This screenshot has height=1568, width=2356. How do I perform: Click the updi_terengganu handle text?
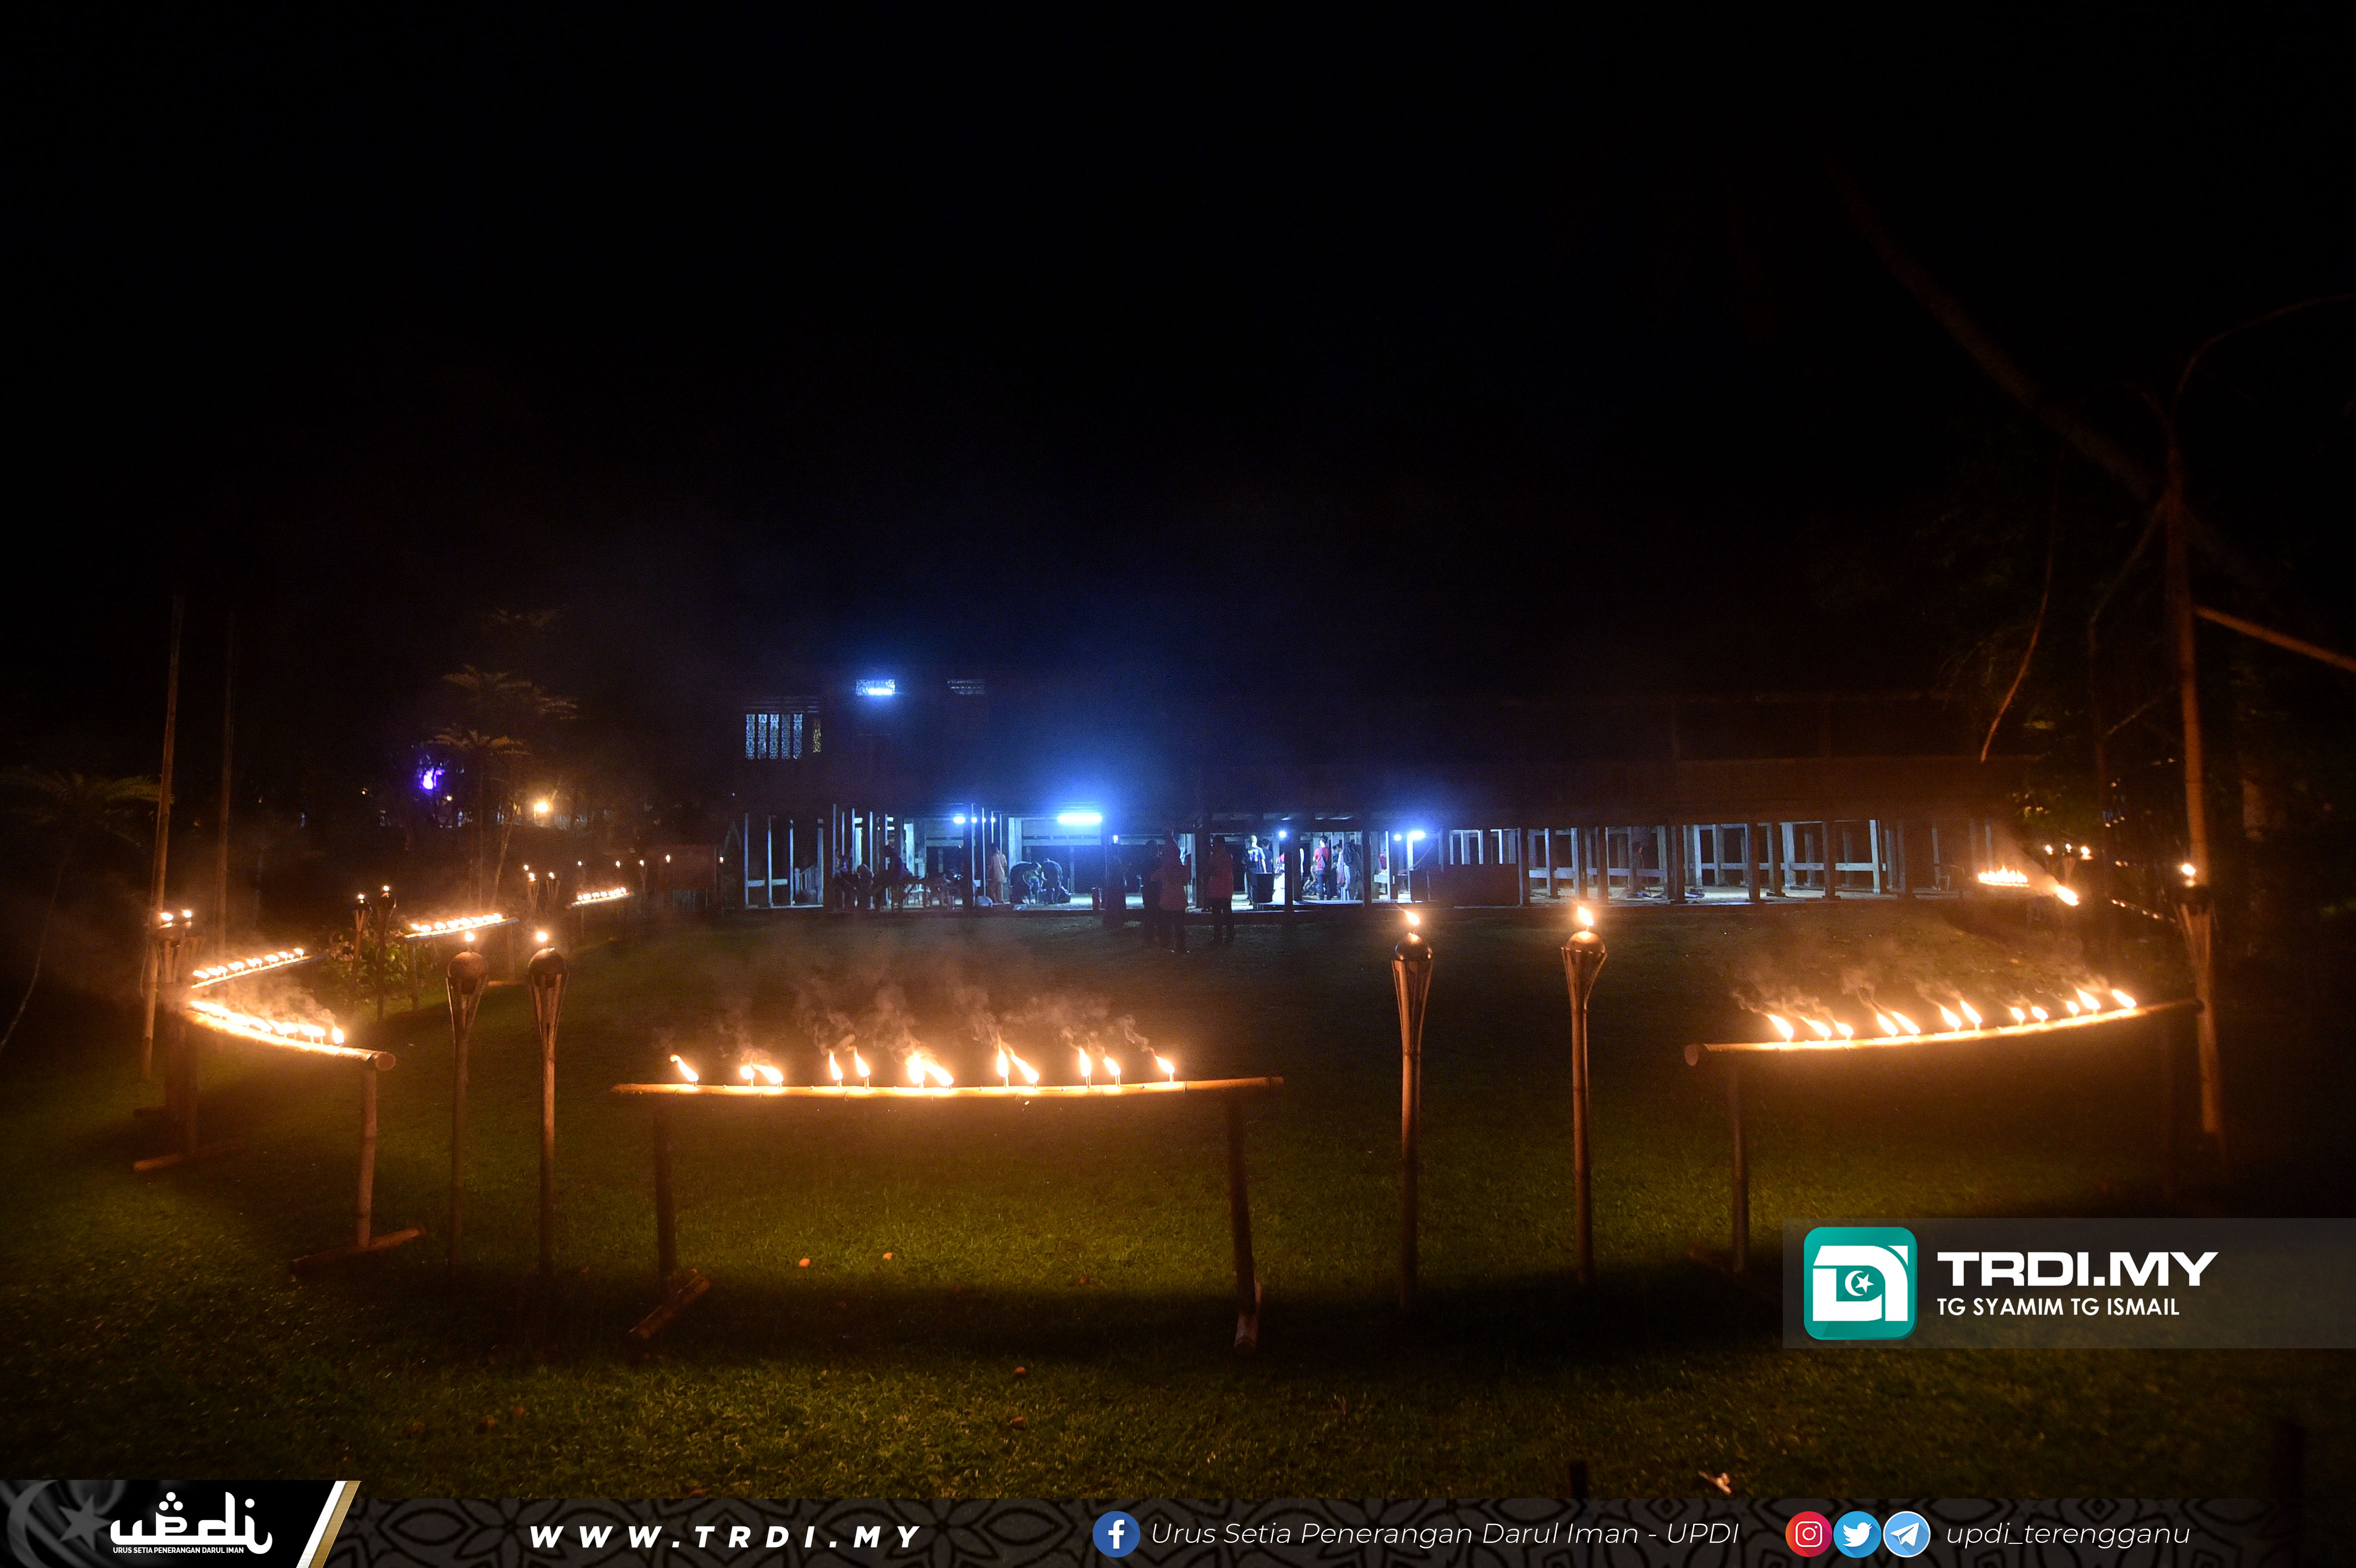pos(2067,1534)
